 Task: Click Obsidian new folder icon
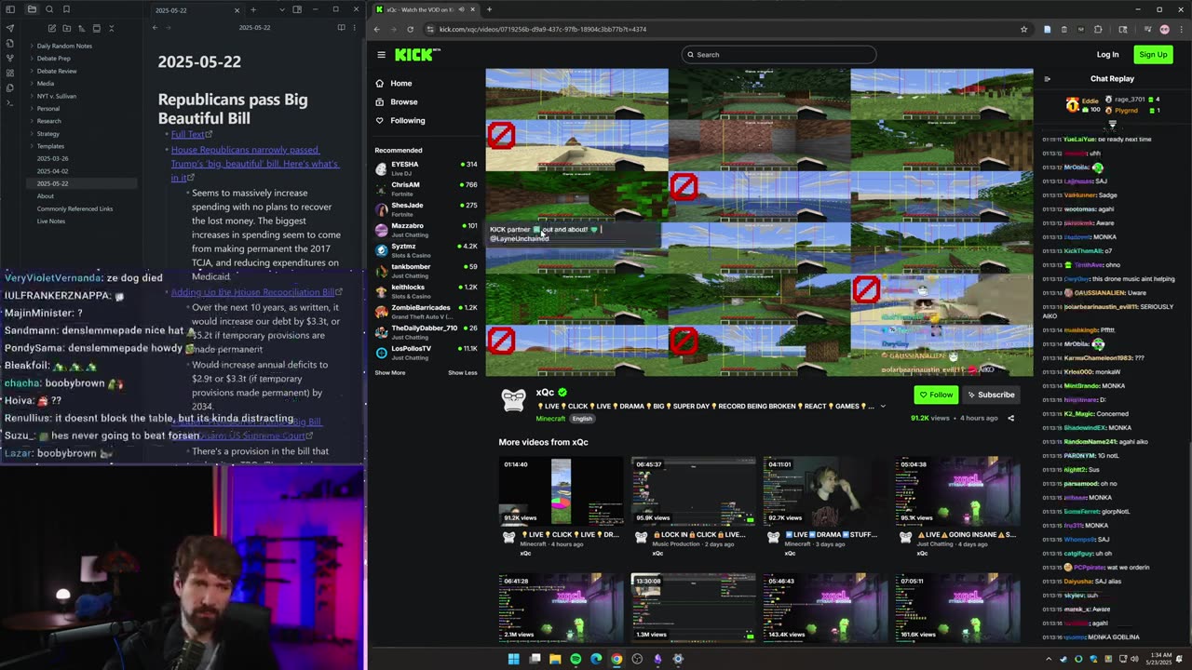point(67,28)
